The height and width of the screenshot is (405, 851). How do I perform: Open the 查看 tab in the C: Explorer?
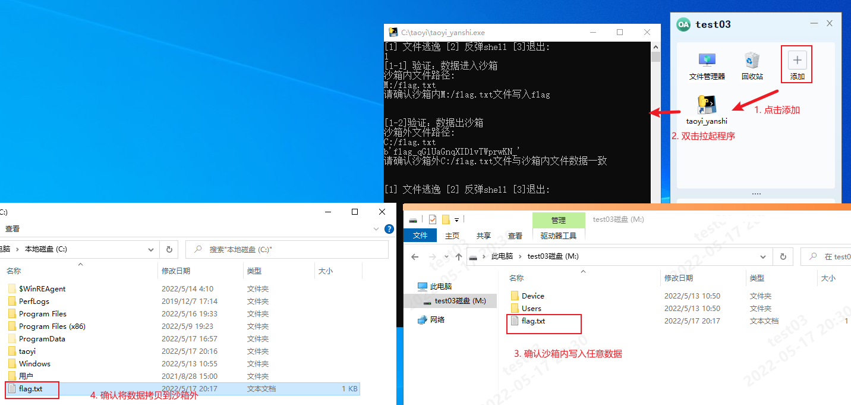[12, 228]
